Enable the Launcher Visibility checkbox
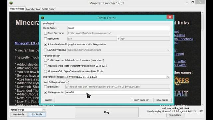The image size is (213, 120). (45, 50)
